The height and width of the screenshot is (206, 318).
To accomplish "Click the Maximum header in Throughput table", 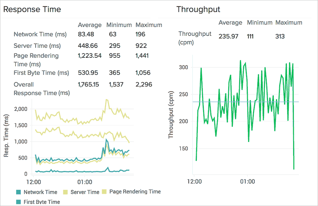I will 289,22.
